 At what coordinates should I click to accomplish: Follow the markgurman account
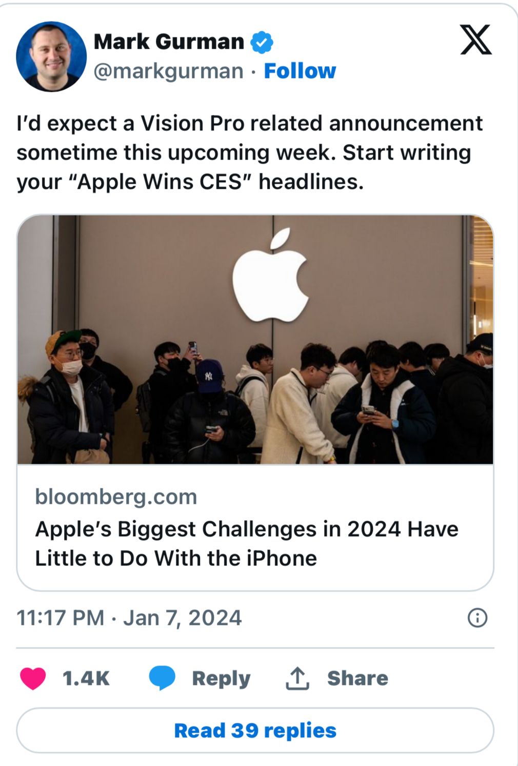[300, 71]
